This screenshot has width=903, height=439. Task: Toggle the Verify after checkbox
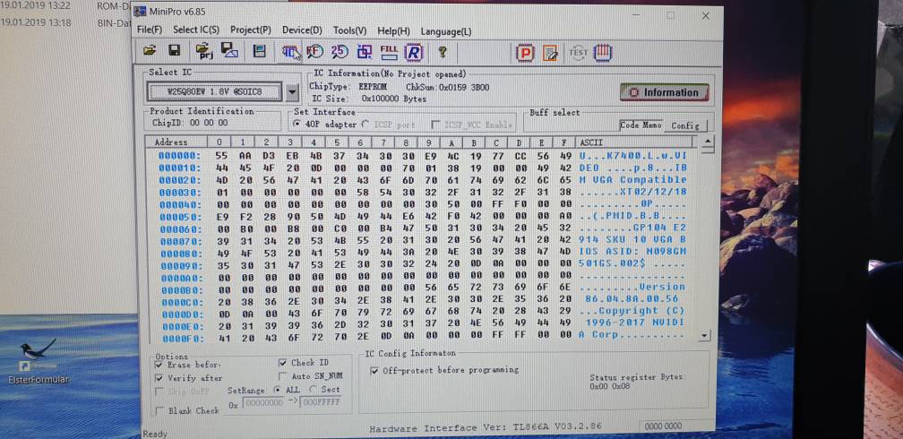tap(159, 378)
